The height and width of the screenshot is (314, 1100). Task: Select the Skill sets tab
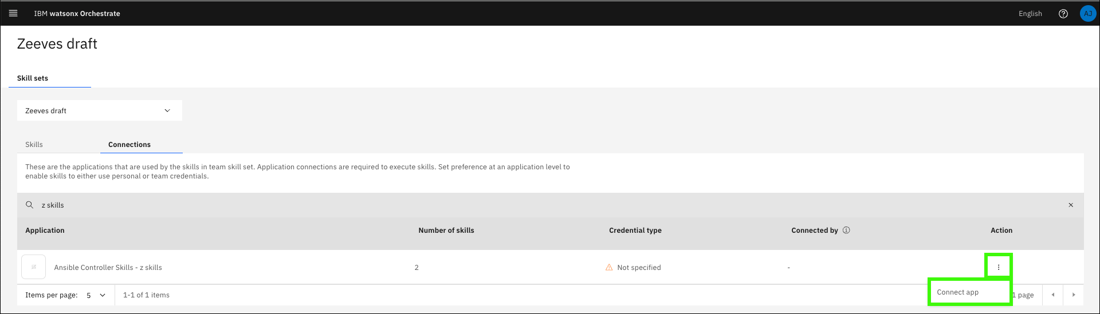(x=33, y=78)
